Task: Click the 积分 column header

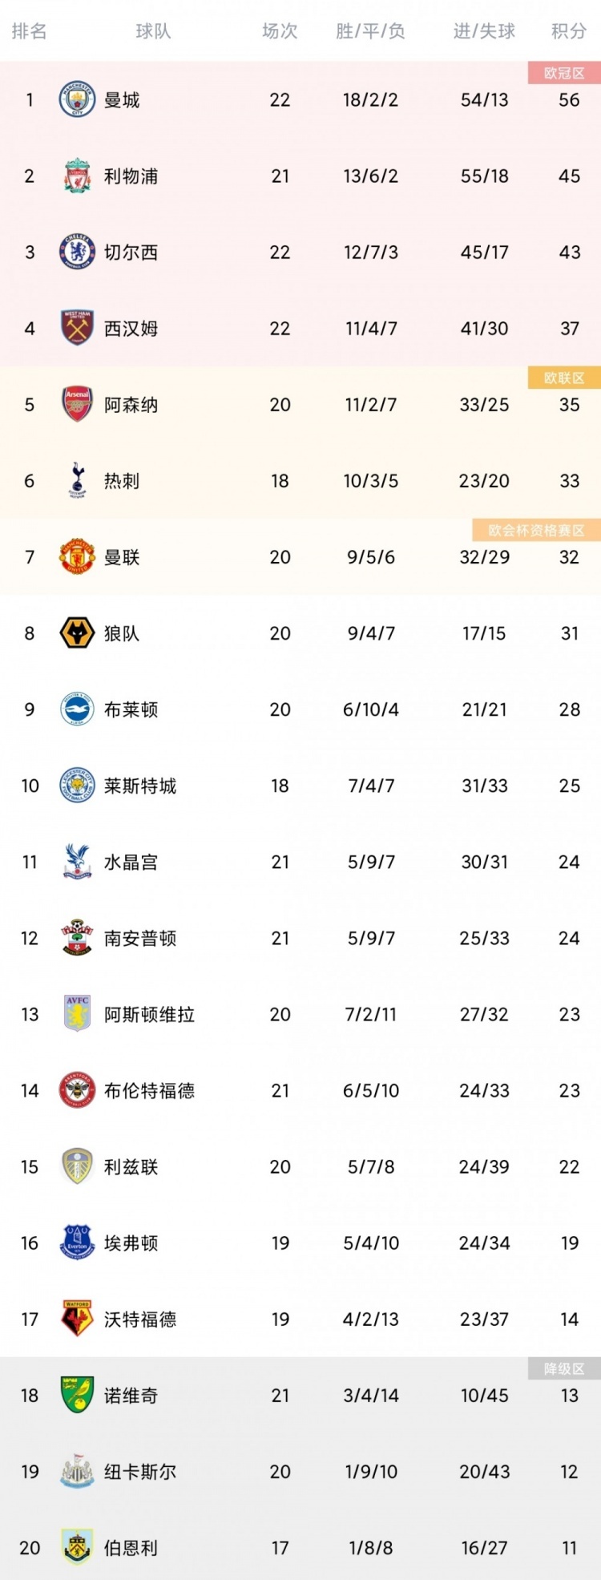Action: point(569,31)
